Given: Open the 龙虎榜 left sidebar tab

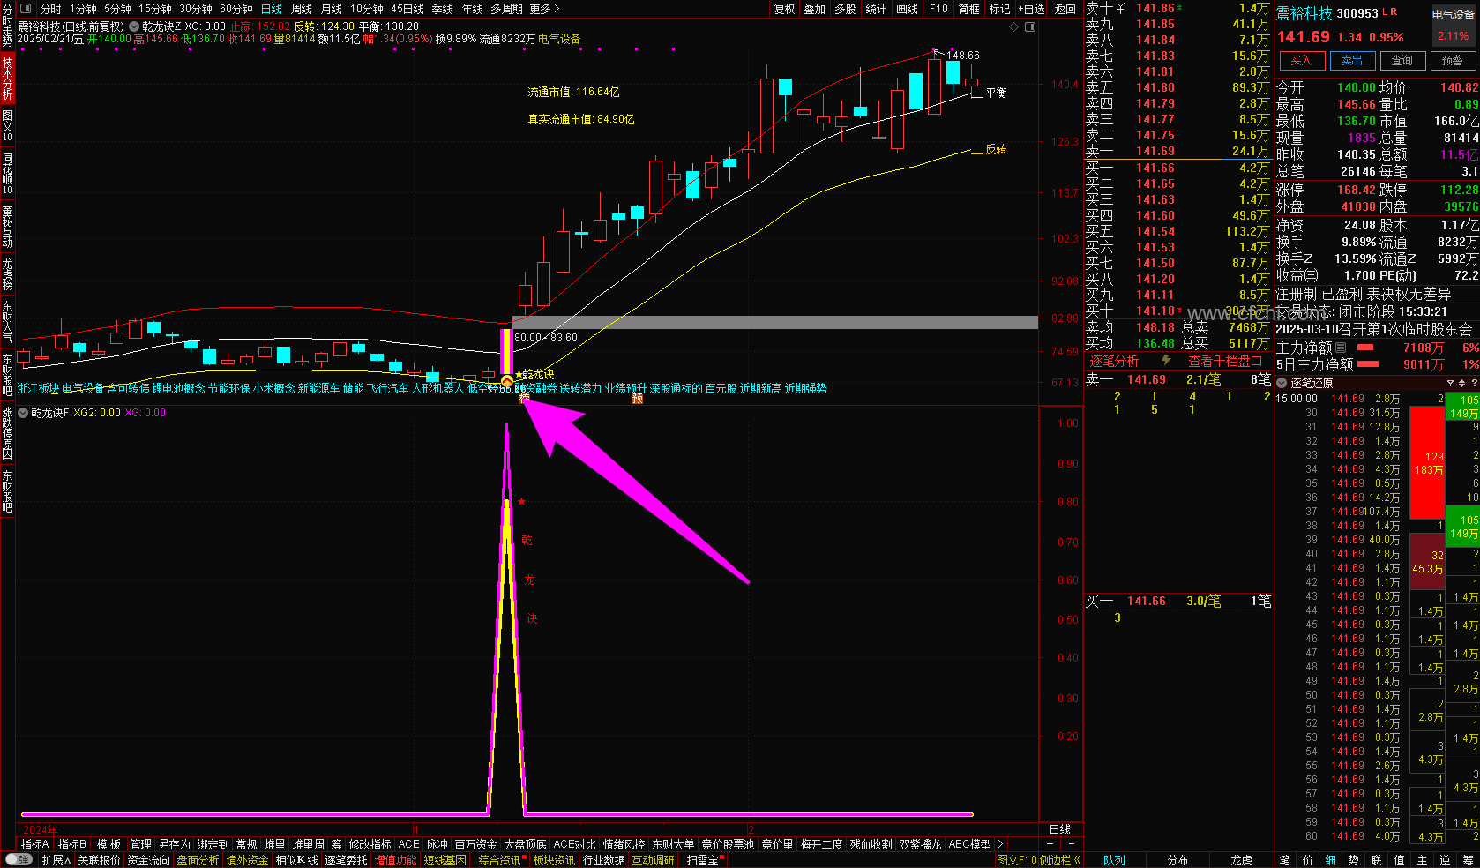Looking at the screenshot, I should point(7,274).
